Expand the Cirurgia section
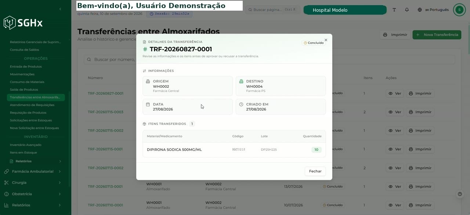The image size is (470, 215). coord(33,183)
